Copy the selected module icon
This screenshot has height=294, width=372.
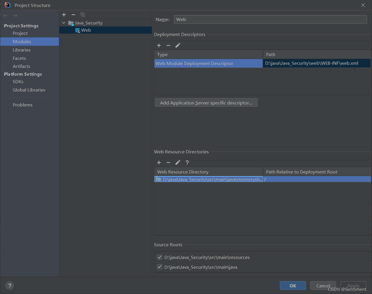pos(83,15)
